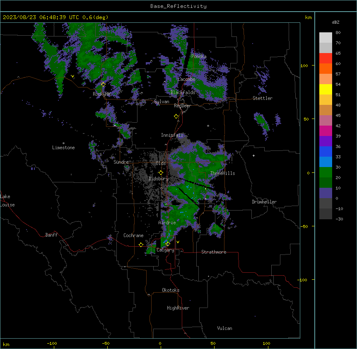Select the yellow 51-54 dBZ legend swatch
This screenshot has height=349, width=357.
tap(326, 89)
